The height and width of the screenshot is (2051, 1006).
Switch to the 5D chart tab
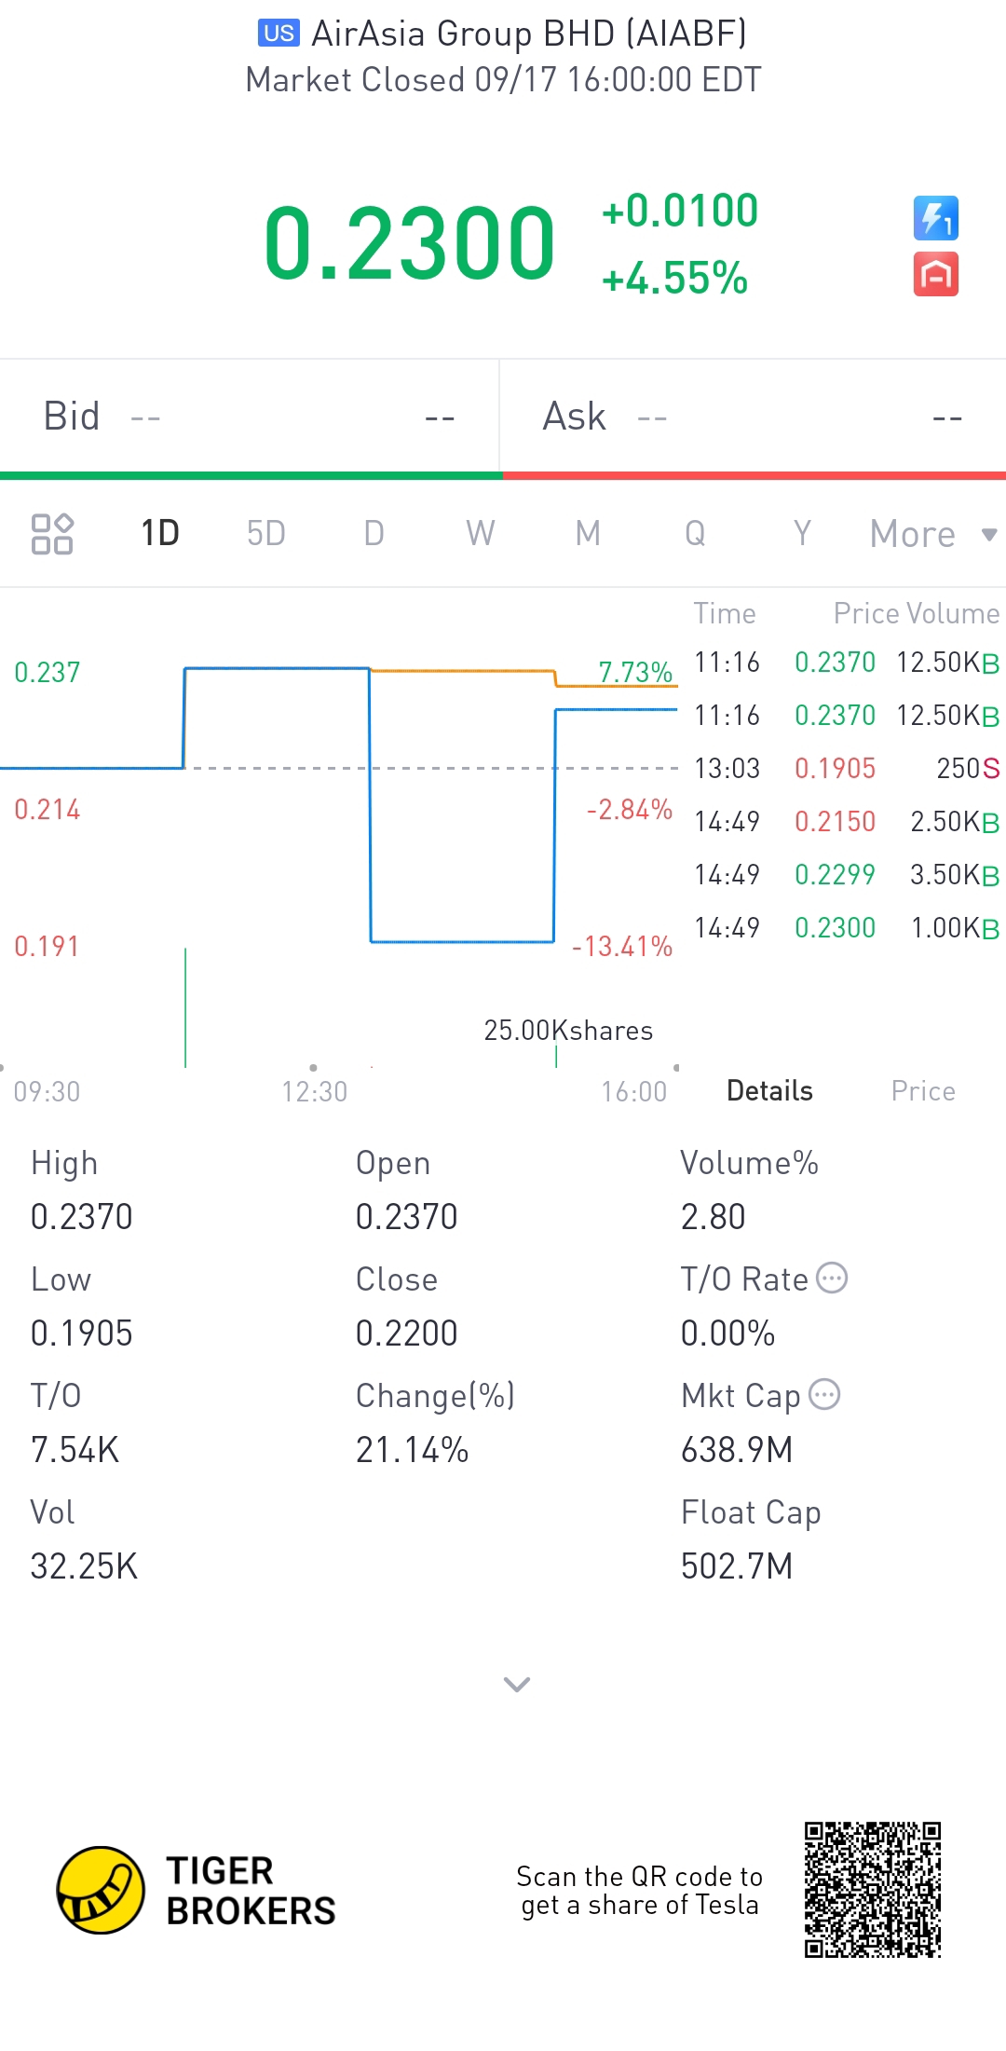click(x=265, y=534)
